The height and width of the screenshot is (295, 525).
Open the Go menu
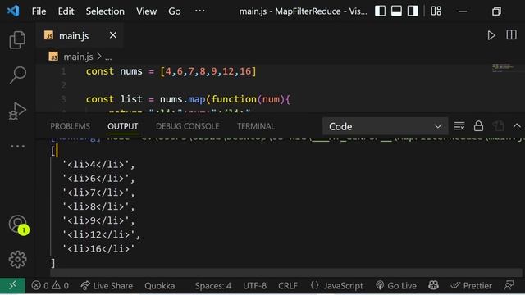click(175, 11)
